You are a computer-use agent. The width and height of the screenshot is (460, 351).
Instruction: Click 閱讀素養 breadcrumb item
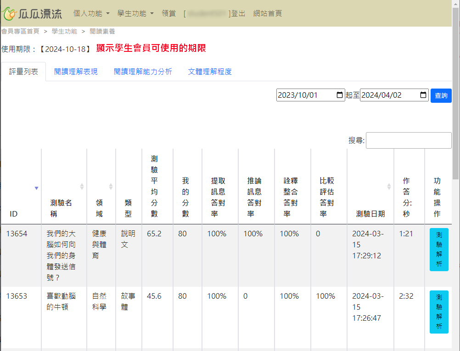pos(102,31)
